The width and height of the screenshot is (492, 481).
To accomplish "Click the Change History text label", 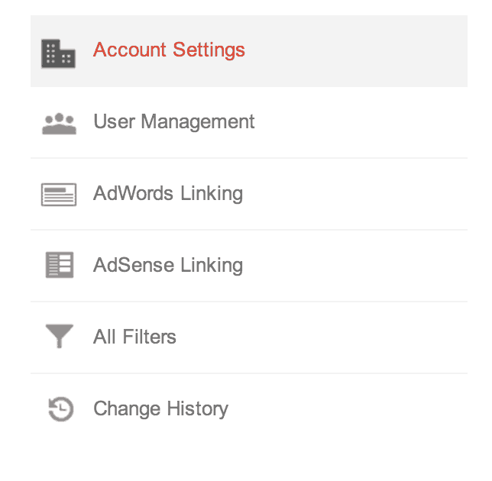I will pyautogui.click(x=161, y=409).
